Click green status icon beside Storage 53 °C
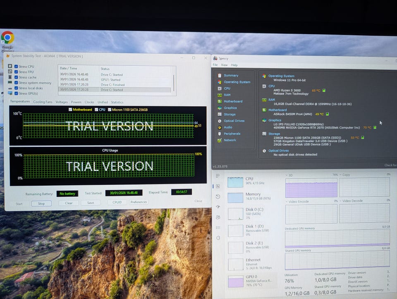This screenshot has width=397, height=299. (x=362, y=137)
